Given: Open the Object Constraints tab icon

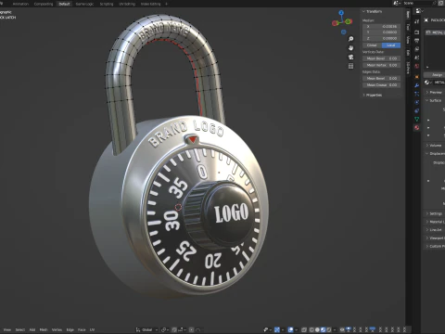Looking at the screenshot, I should 417,110.
